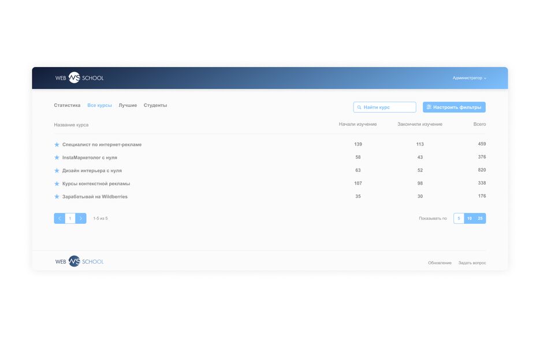
Task: Click star icon beside Специалист по интернет-рекламе
Action: tap(57, 145)
